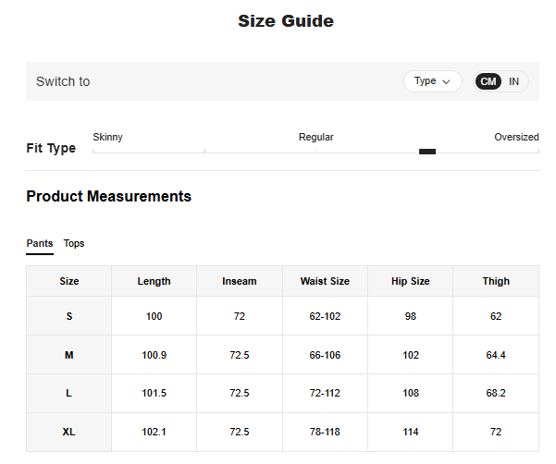Click the Oversized label on fit scale
The height and width of the screenshot is (464, 556).
[x=516, y=137]
